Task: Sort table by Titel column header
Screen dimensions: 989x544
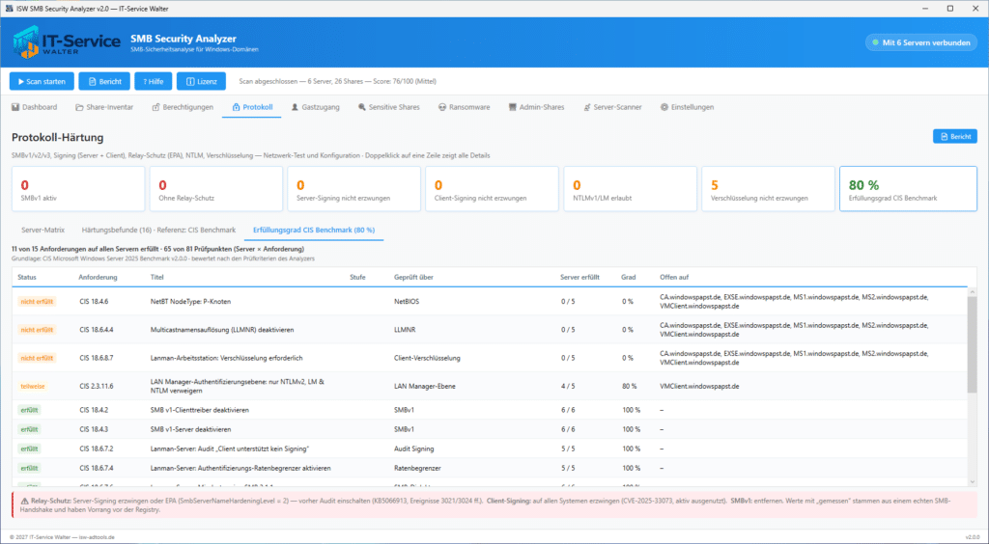Action: pyautogui.click(x=157, y=277)
